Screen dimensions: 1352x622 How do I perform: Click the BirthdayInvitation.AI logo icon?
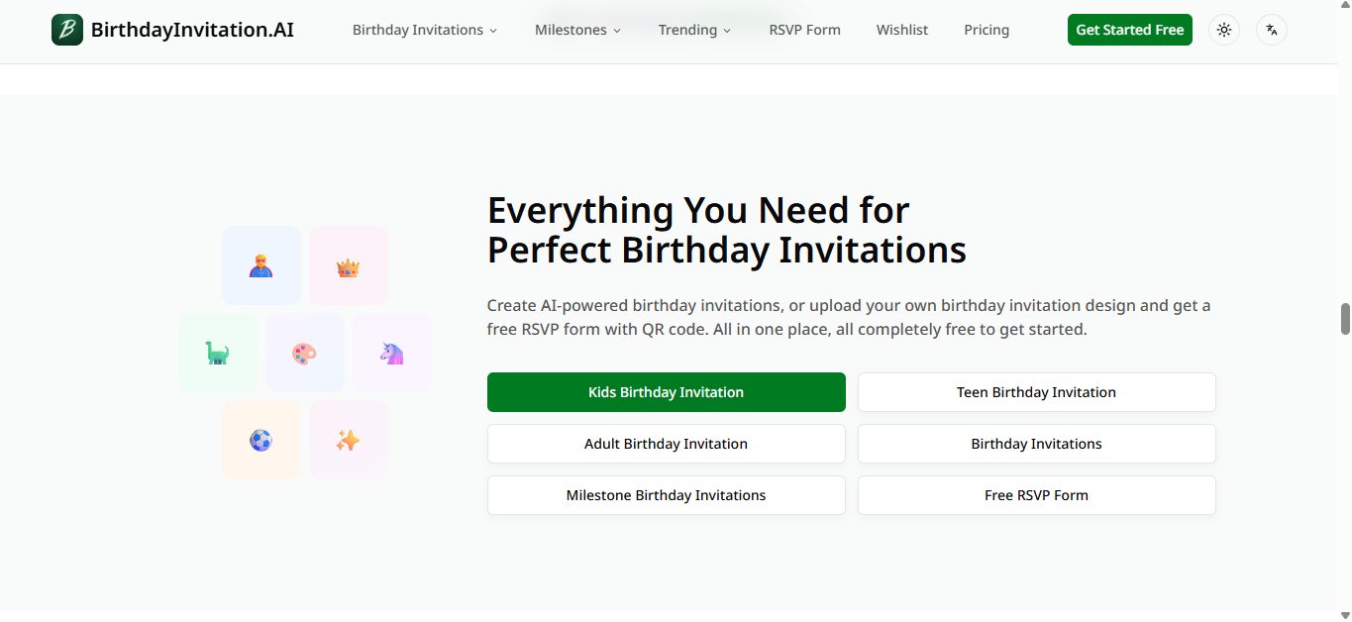tap(65, 30)
